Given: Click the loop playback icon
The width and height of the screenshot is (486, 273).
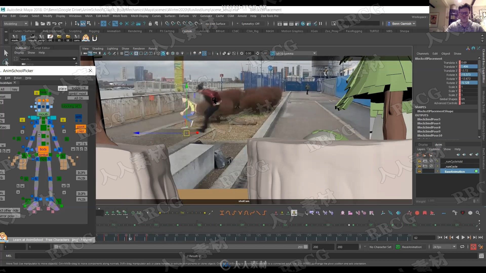Looking at the screenshot, I should pos(462,247).
